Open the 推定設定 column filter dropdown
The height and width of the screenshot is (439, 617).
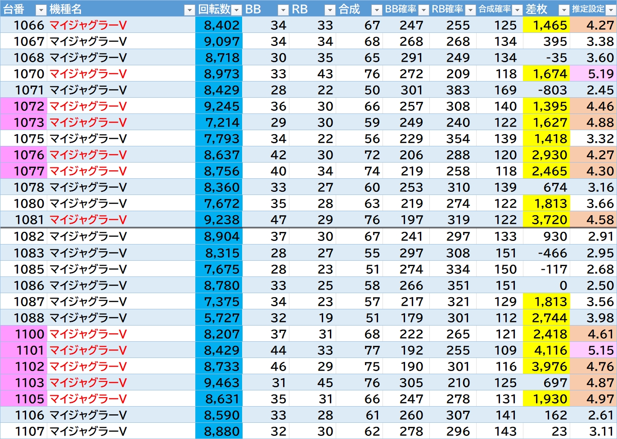(x=611, y=9)
